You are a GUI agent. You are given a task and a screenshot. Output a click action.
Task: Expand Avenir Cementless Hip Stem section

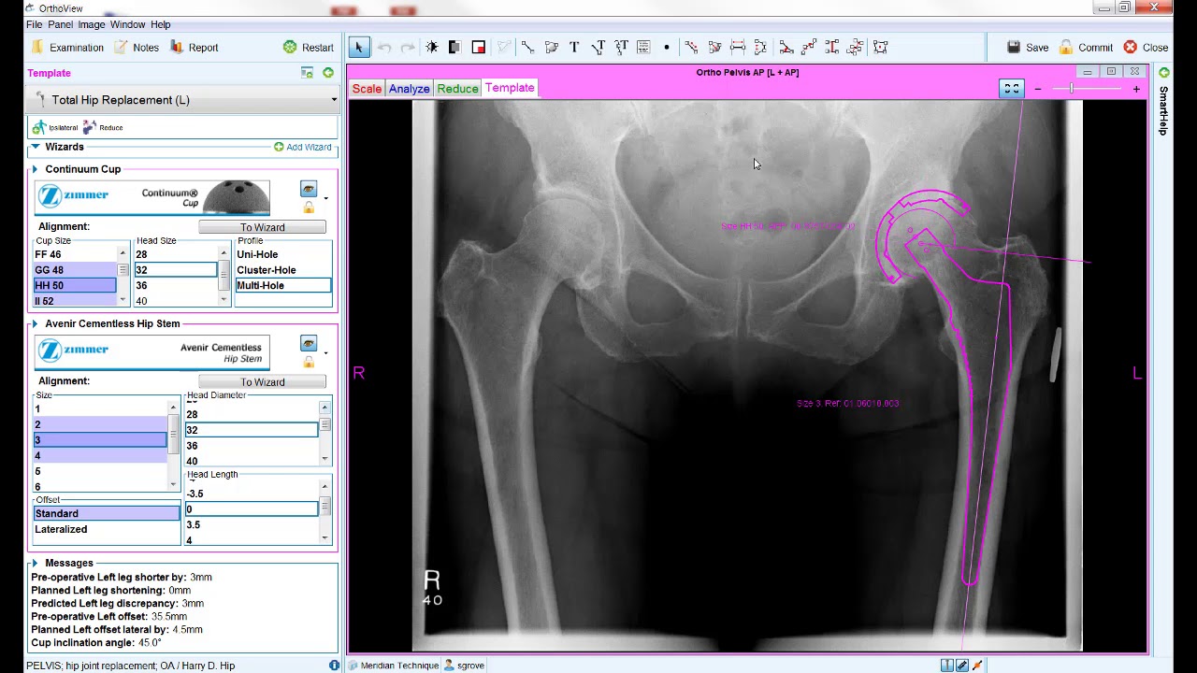coord(35,323)
